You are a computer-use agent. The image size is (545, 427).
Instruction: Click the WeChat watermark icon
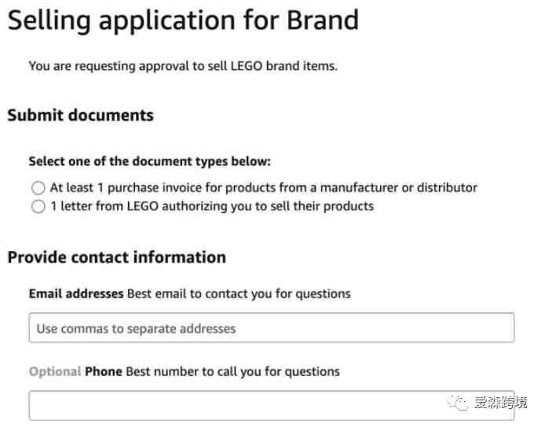click(x=458, y=403)
